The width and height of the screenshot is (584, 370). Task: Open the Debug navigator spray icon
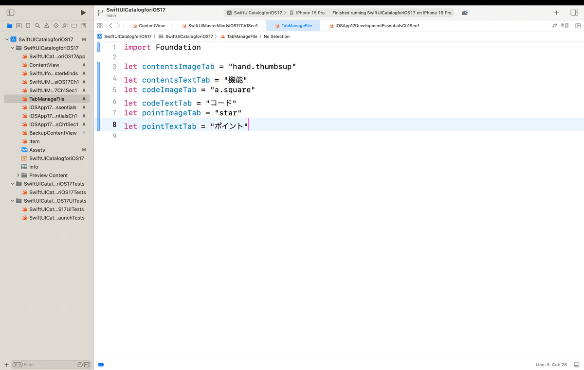[65, 25]
